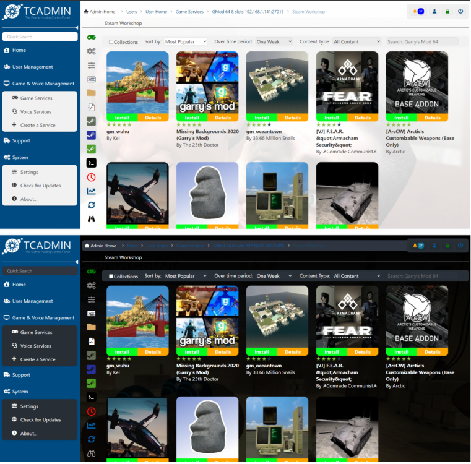Open the time period dropdown in the light-theme panel

(x=273, y=41)
